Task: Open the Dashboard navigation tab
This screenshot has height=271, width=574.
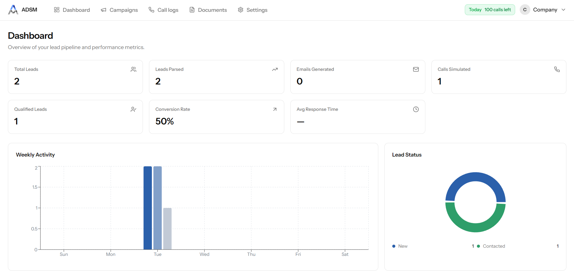Action: [72, 10]
